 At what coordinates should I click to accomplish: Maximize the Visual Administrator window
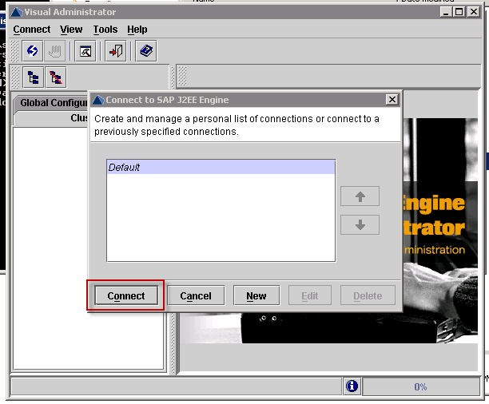(x=459, y=12)
